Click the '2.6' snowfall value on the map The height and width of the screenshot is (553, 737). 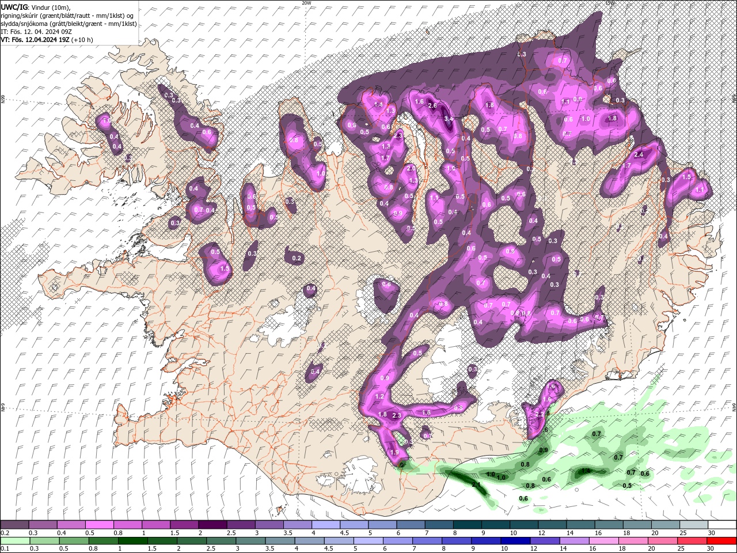pos(433,106)
